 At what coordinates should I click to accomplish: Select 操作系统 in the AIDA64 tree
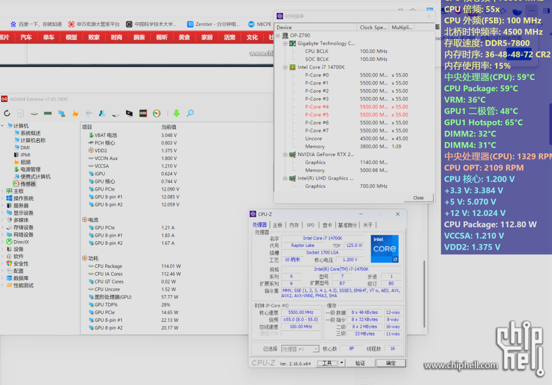pyautogui.click(x=23, y=198)
